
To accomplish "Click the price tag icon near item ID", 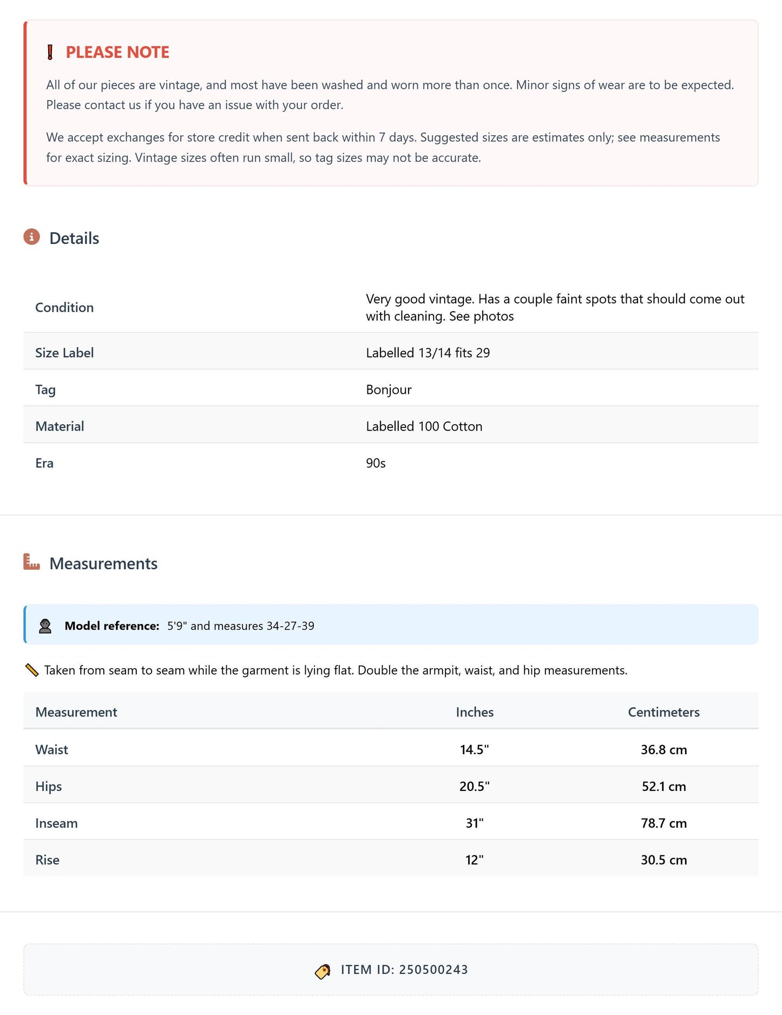I will pyautogui.click(x=323, y=971).
